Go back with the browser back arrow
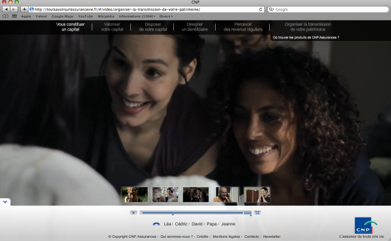391x241 pixels. pyautogui.click(x=6, y=9)
